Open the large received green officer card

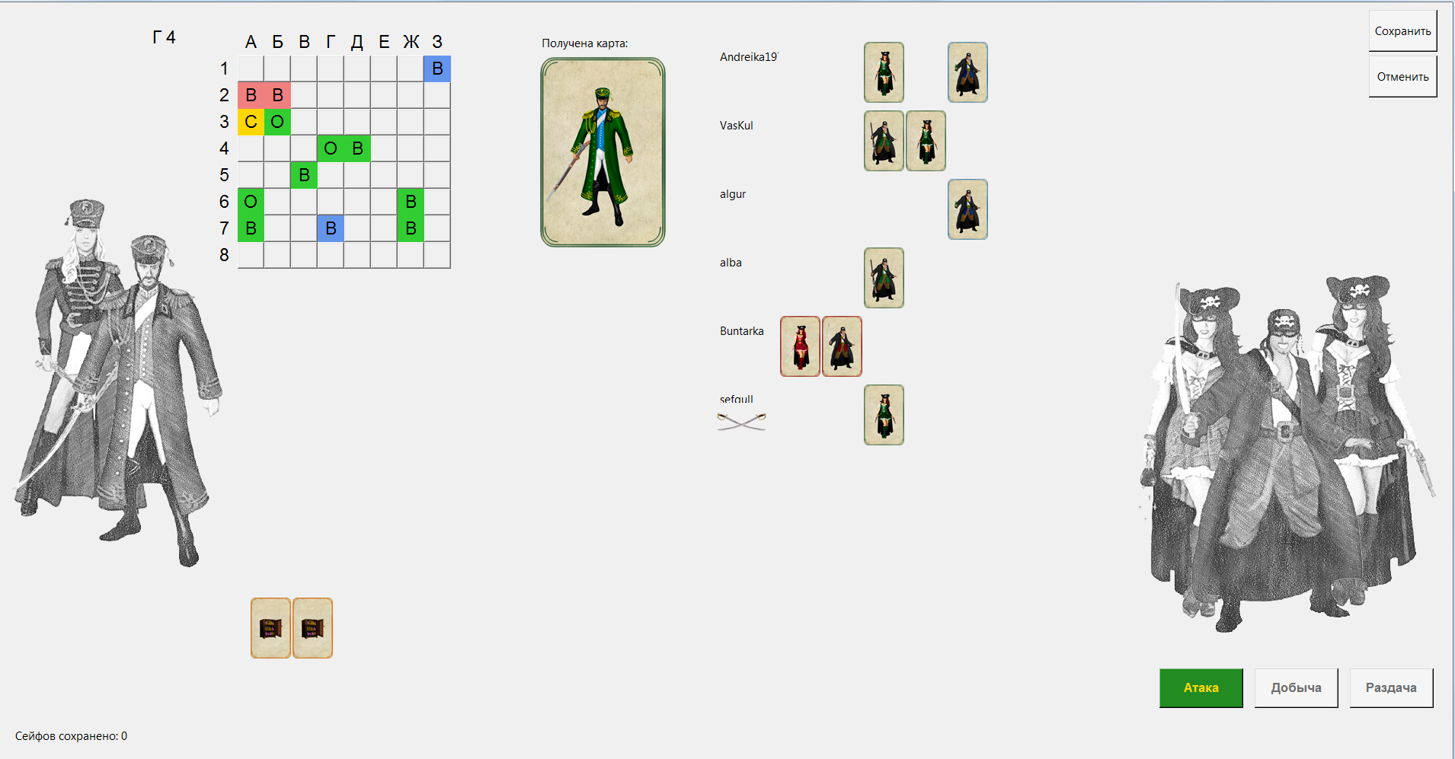point(603,152)
